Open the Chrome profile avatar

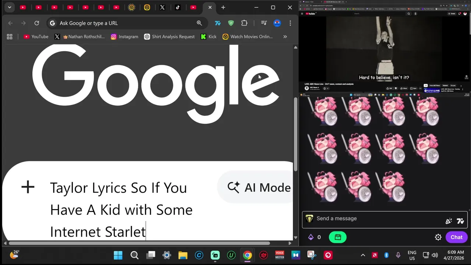coord(277,23)
